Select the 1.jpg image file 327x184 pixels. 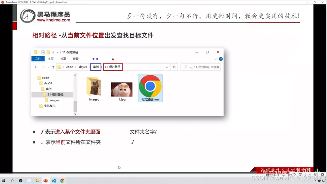click(122, 91)
